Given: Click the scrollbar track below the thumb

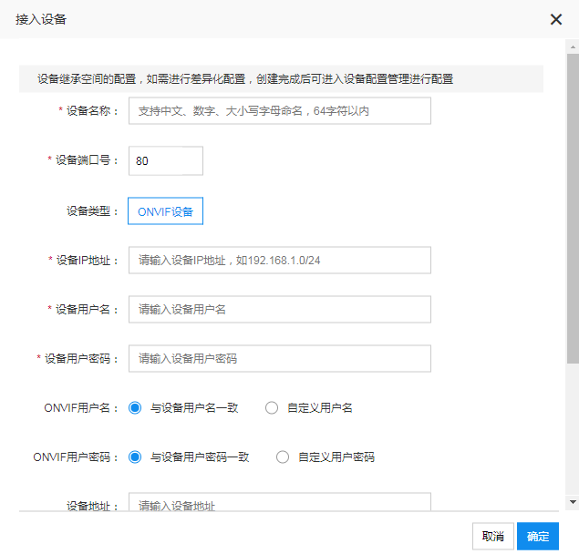Looking at the screenshot, I should 573,428.
